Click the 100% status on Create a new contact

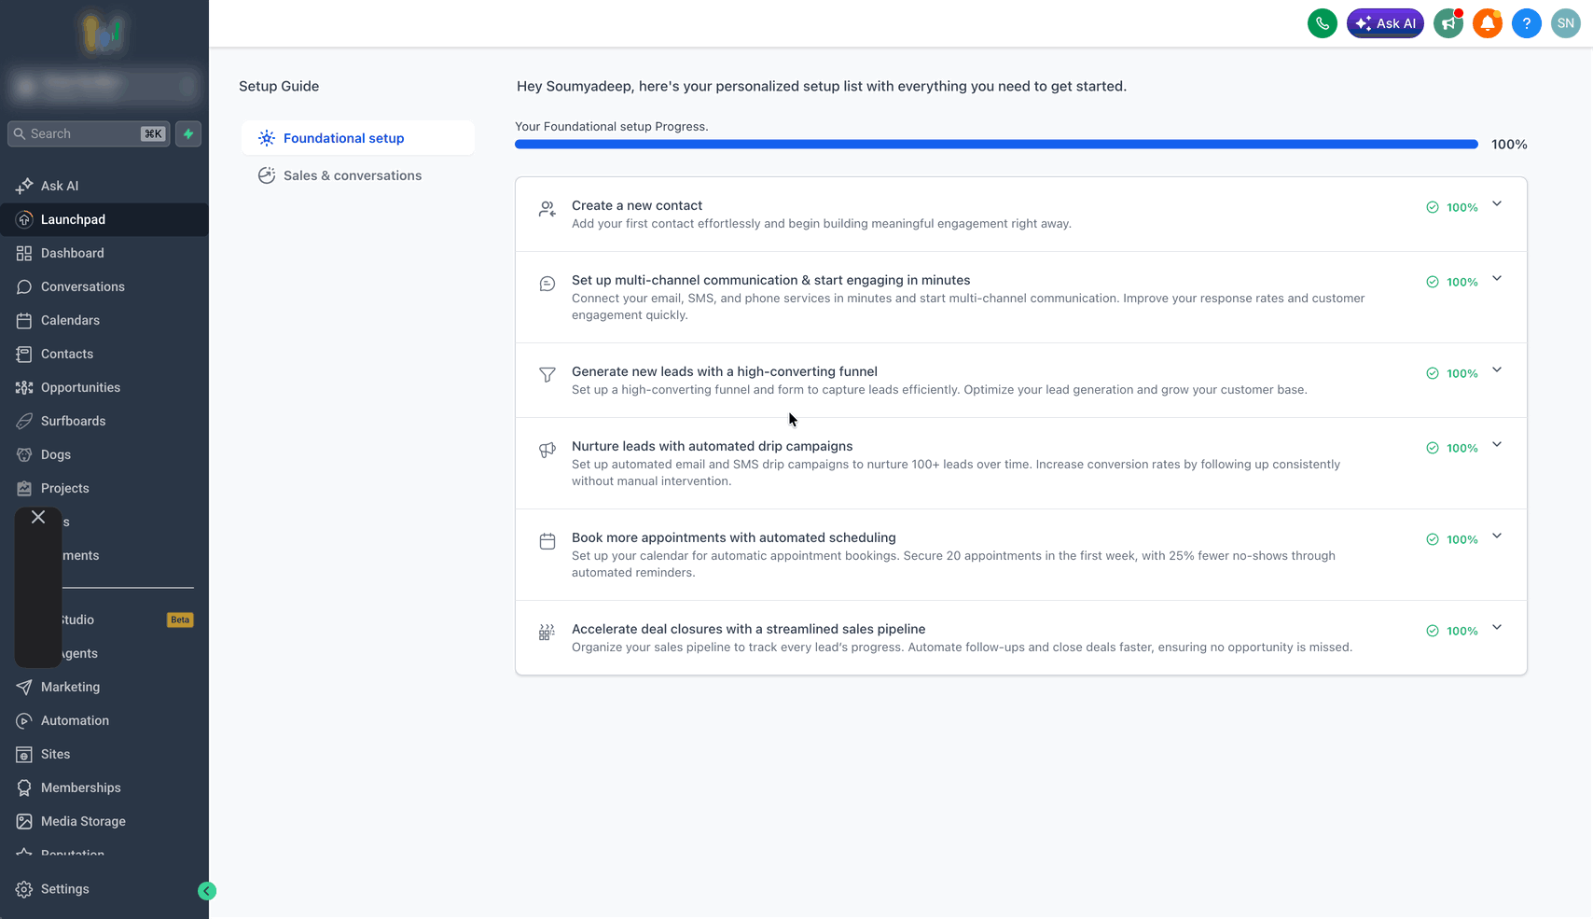coord(1452,207)
